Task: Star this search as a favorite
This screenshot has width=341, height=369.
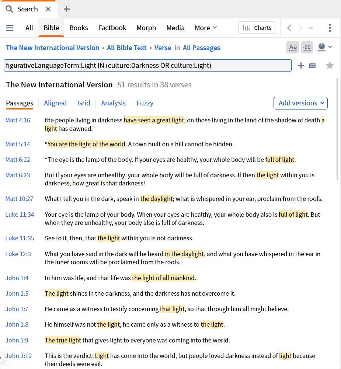Action: pos(330,65)
